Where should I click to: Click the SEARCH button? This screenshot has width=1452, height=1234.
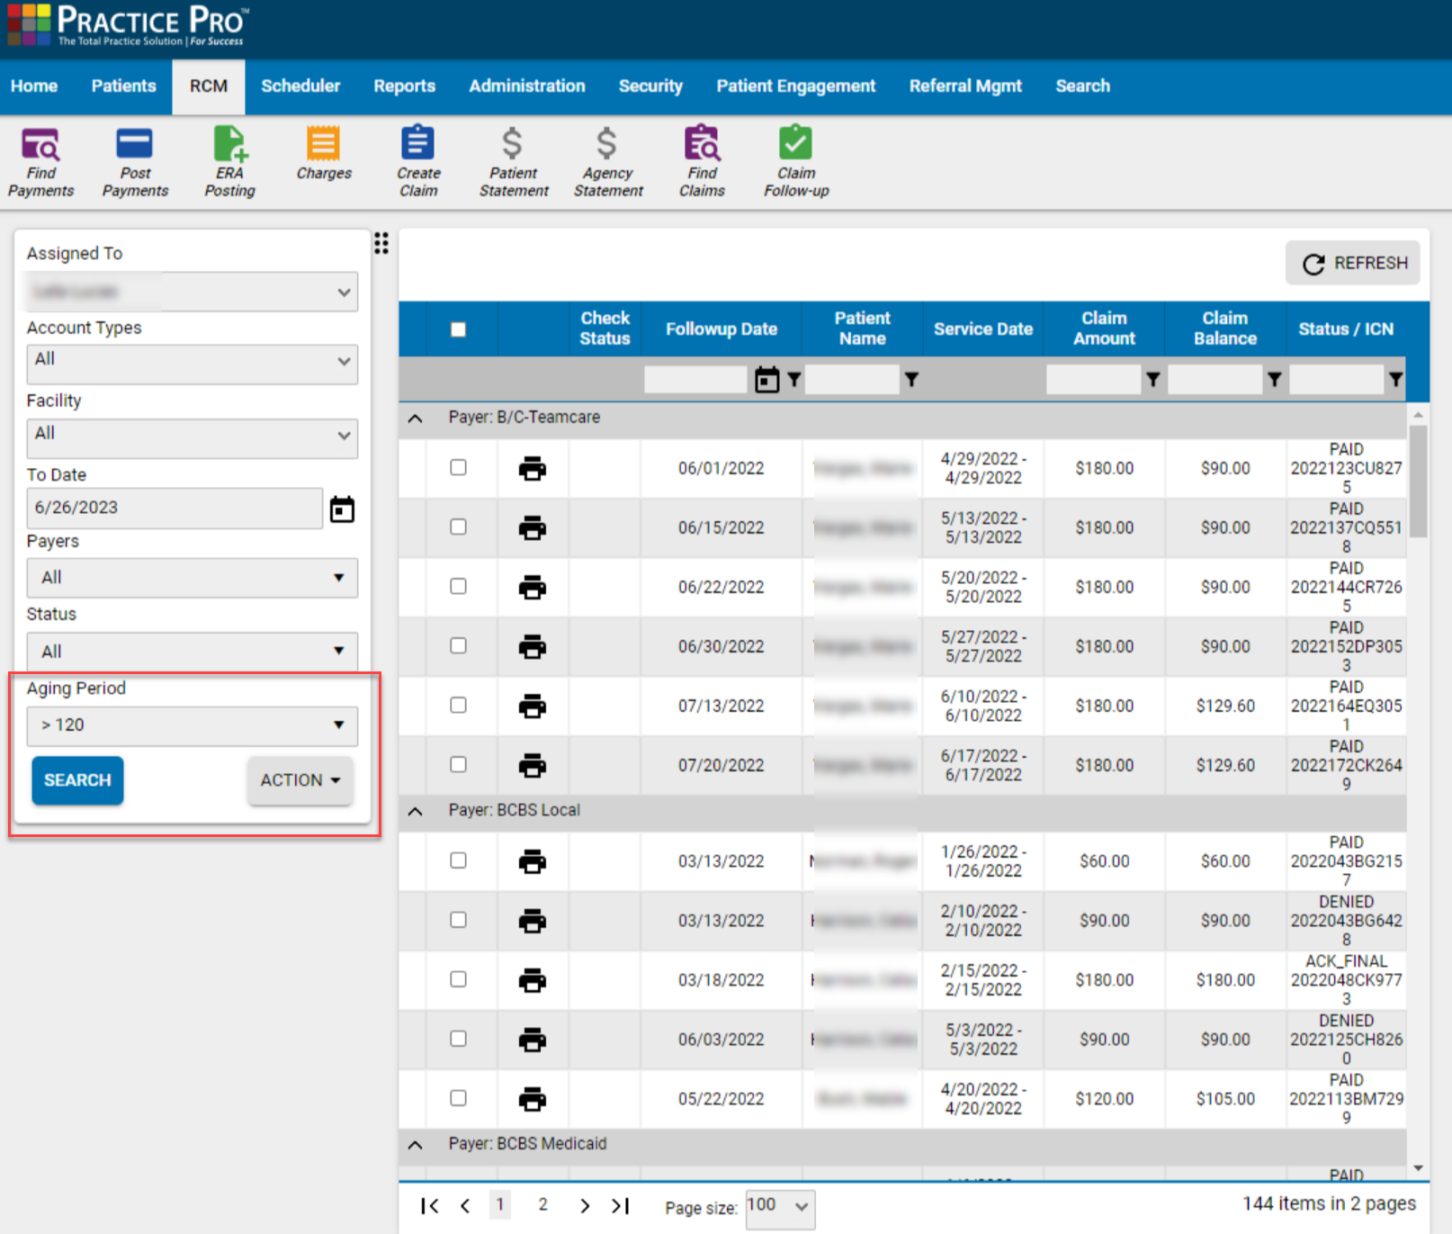pyautogui.click(x=76, y=779)
